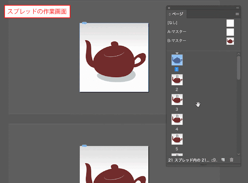Click the B-マスター teapot thumbnail
248x183 pixels.
230,41
